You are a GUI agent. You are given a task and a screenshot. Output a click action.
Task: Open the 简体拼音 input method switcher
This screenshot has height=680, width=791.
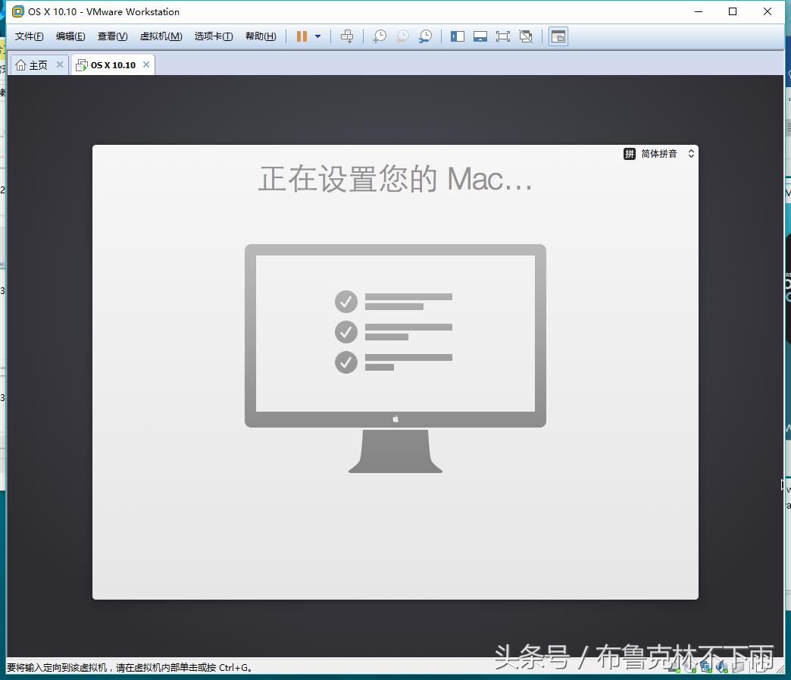(658, 153)
